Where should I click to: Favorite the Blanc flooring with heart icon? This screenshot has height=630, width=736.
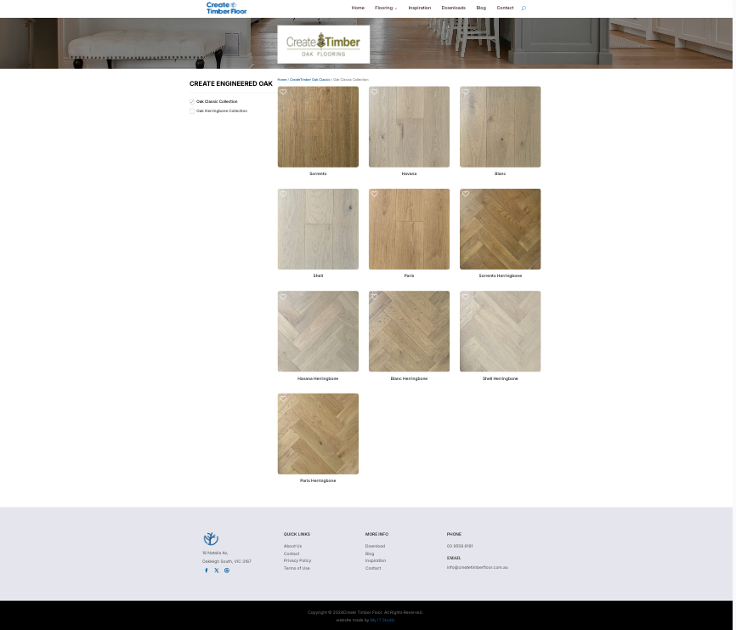pos(466,92)
